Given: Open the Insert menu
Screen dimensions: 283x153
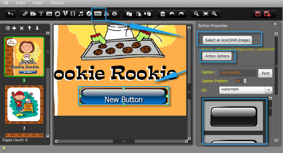Looking at the screenshot, I should pyautogui.click(x=21, y=3).
